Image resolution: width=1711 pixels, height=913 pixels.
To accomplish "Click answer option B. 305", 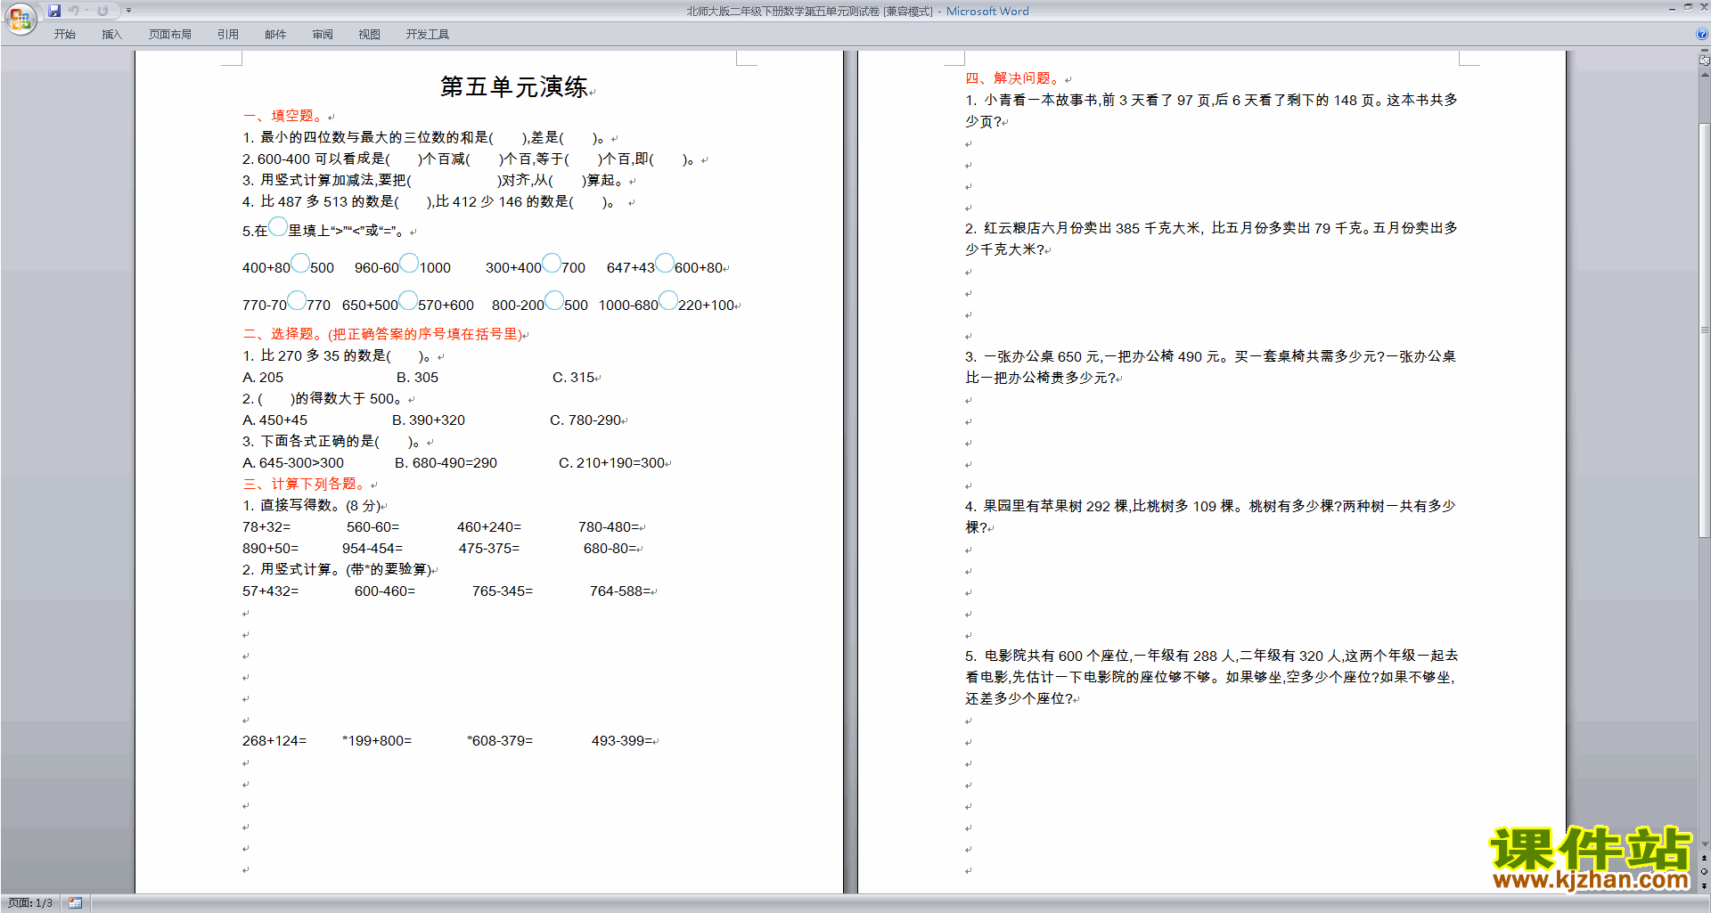I will (417, 378).
